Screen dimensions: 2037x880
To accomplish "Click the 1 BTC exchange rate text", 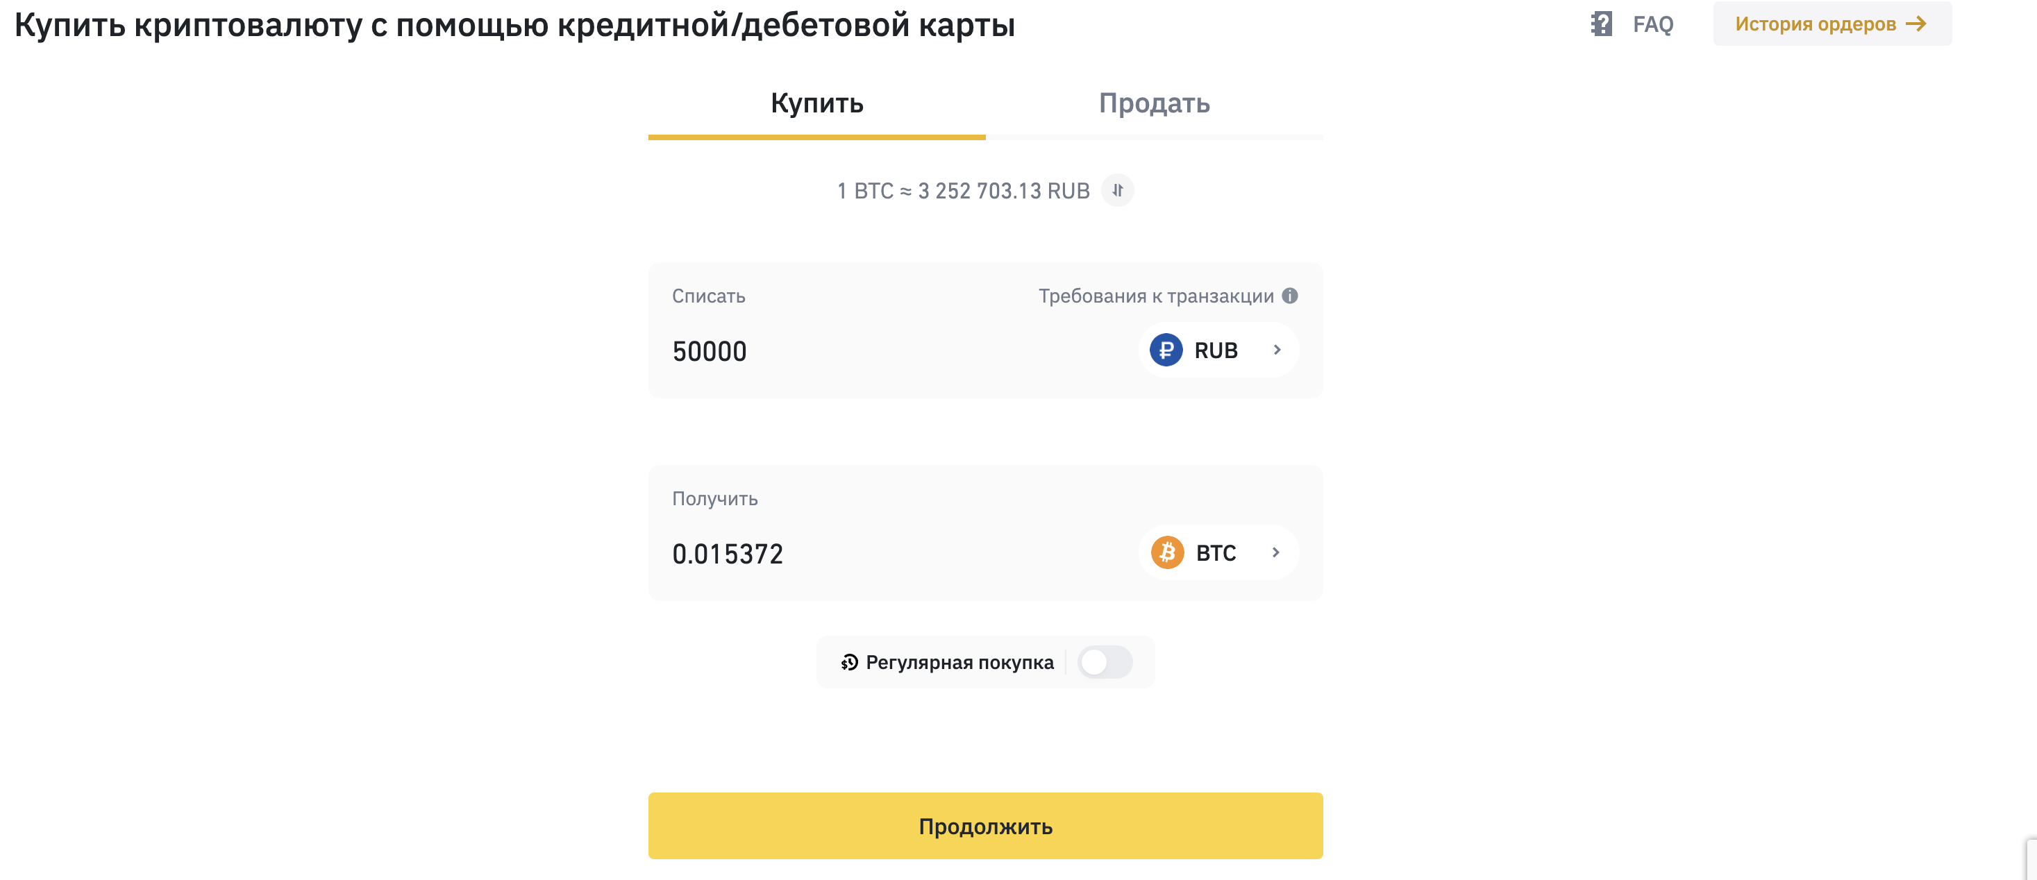I will pos(963,191).
